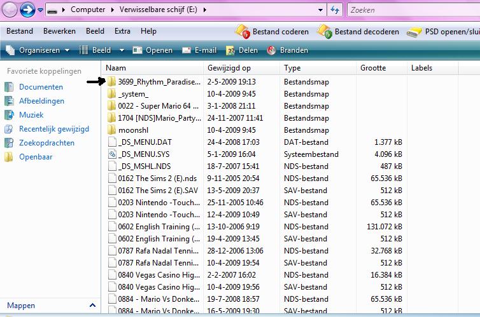Click the Muziek icon in sidebar
This screenshot has width=480, height=317.
(x=9, y=115)
